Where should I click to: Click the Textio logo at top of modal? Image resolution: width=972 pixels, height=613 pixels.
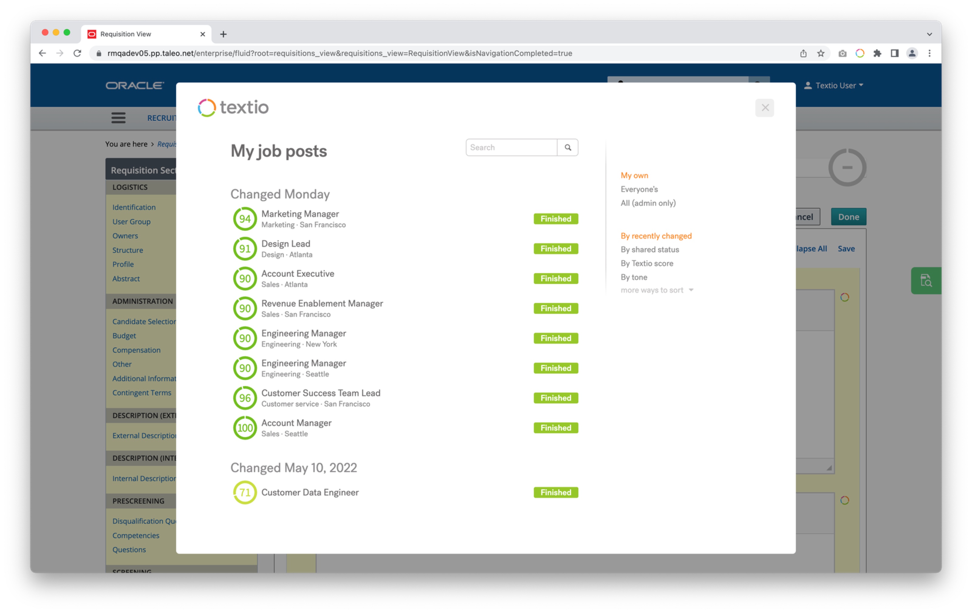tap(233, 107)
